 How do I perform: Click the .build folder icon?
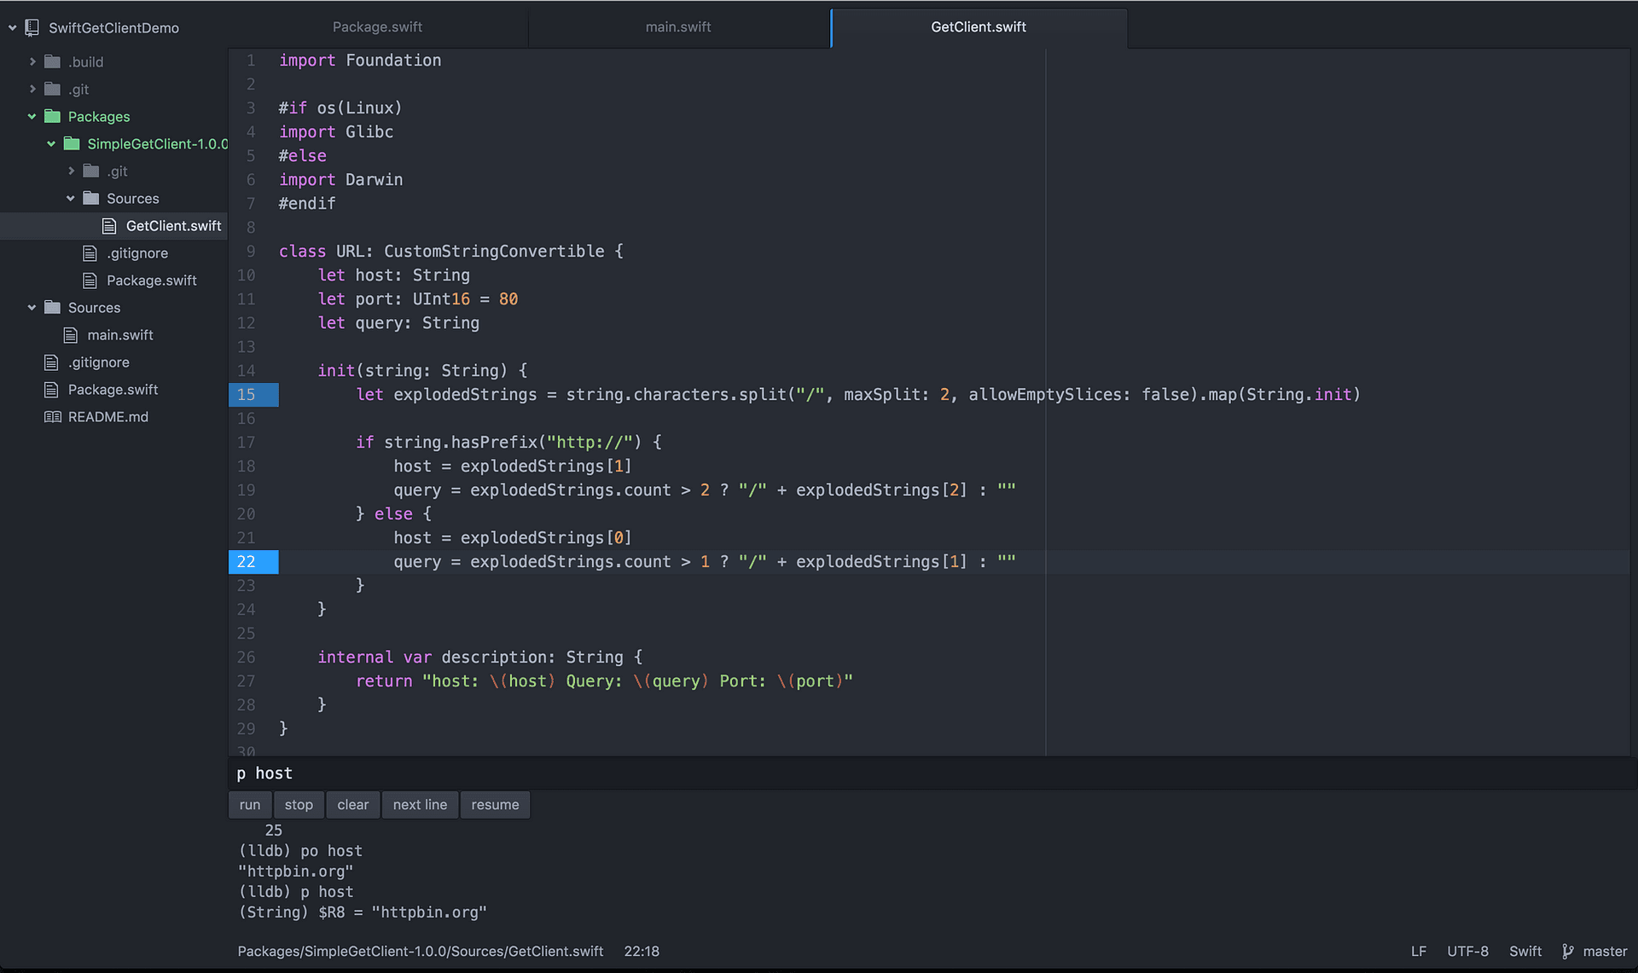tap(53, 61)
